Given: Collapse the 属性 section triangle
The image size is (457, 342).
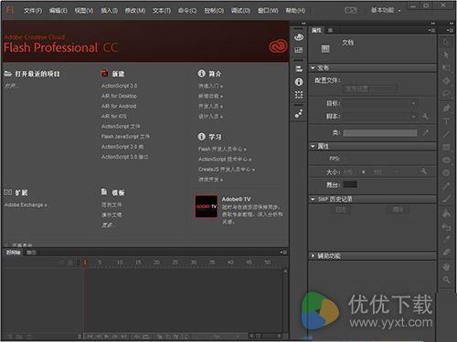Looking at the screenshot, I should click(x=313, y=146).
